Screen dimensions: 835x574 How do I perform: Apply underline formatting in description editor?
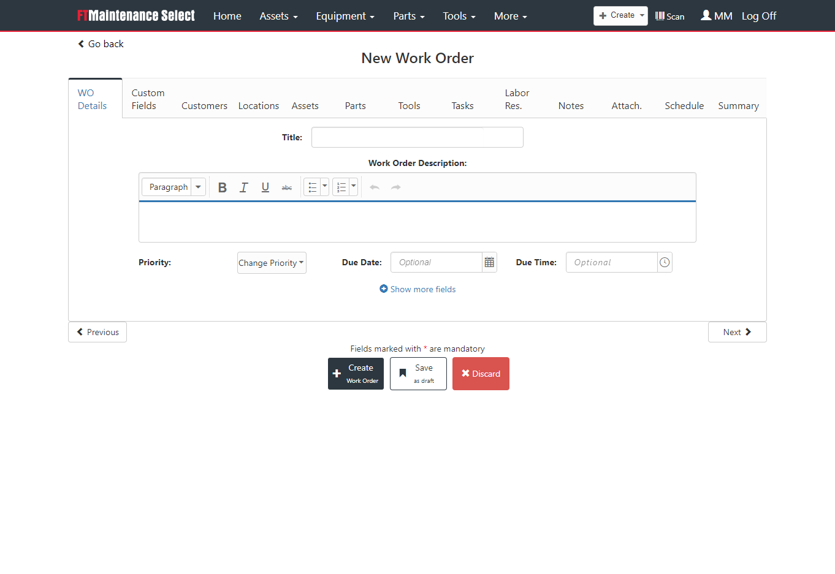265,187
